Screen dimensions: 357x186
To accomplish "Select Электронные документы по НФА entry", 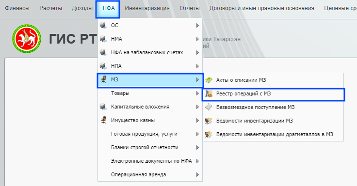I will point(150,161).
